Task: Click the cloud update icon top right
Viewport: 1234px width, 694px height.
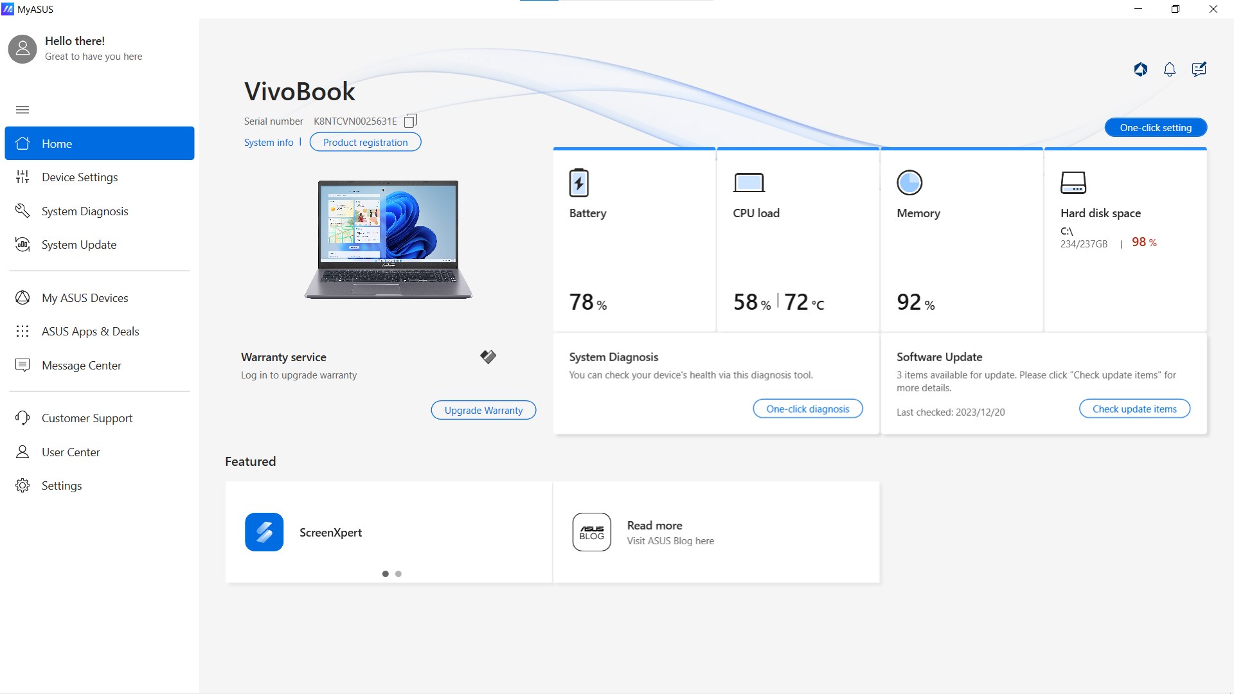Action: [1141, 69]
